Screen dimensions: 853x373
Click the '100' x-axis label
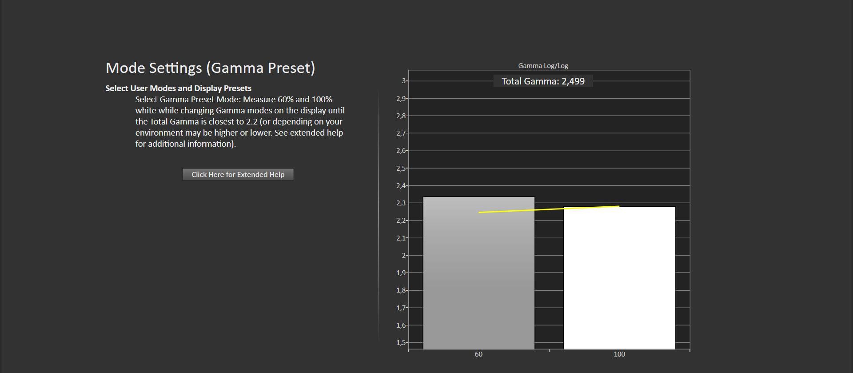619,354
